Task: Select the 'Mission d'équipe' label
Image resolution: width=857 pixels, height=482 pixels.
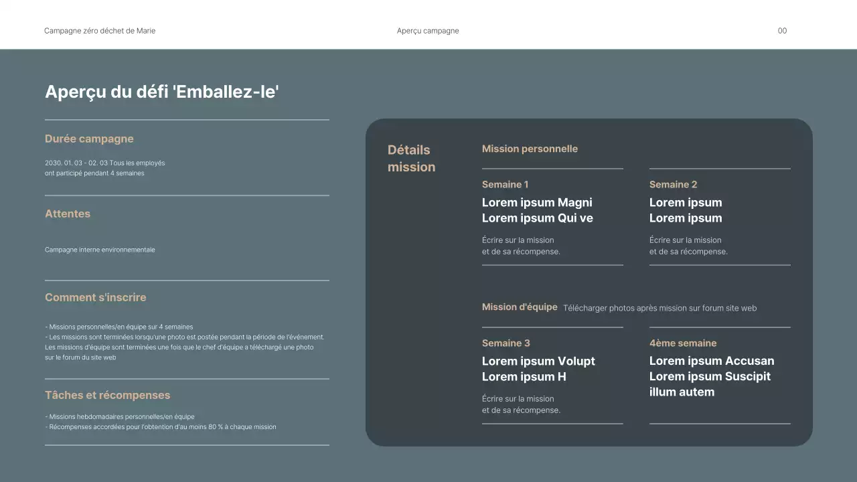Action: point(520,307)
